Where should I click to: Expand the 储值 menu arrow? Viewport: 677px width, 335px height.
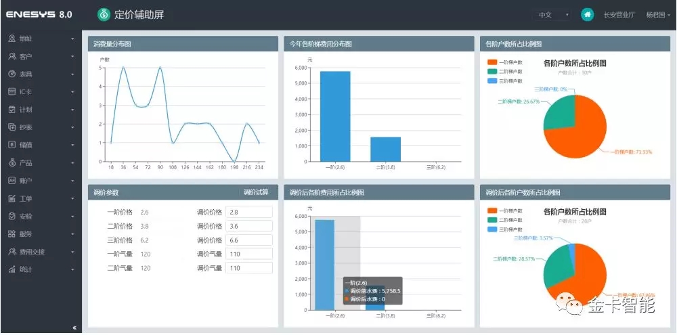(72, 145)
